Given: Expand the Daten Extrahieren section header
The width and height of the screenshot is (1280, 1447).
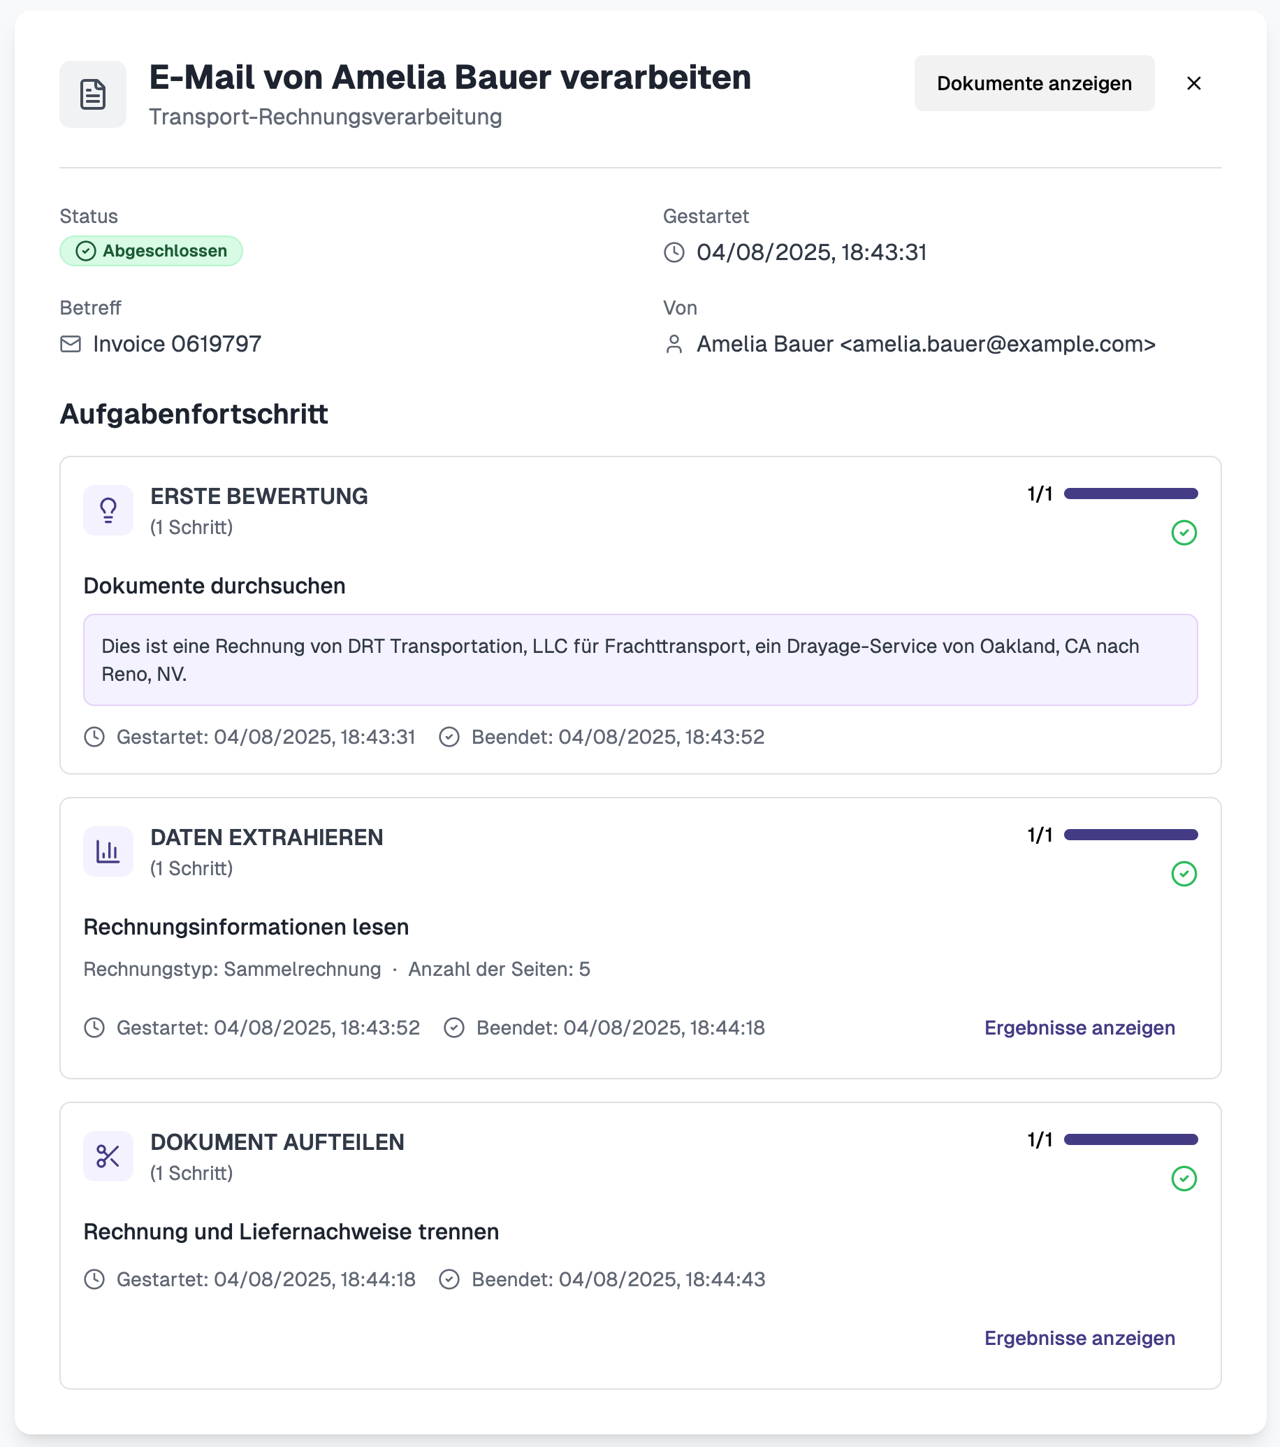Looking at the screenshot, I should (x=267, y=837).
